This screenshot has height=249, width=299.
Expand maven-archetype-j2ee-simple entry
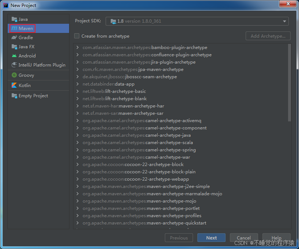click(77, 186)
